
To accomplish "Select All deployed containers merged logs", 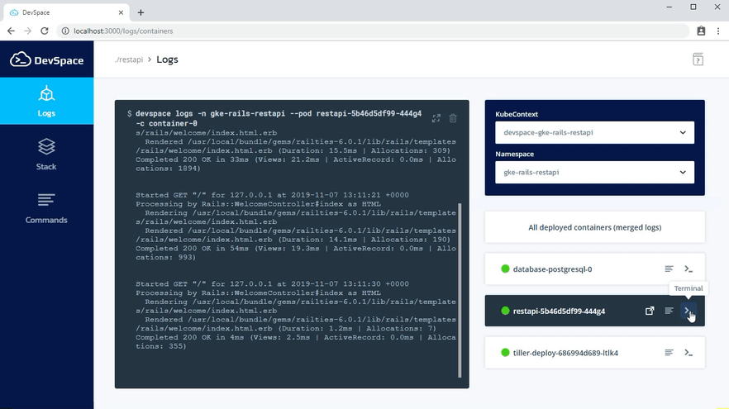I will click(594, 227).
